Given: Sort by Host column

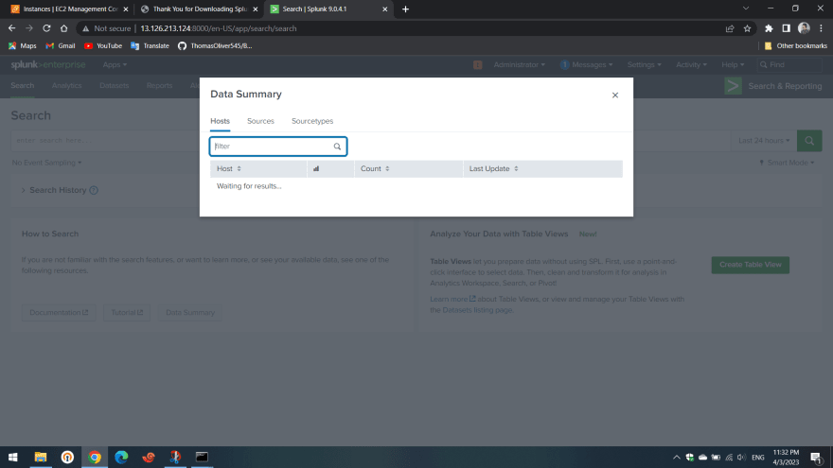Looking at the screenshot, I should tap(229, 168).
